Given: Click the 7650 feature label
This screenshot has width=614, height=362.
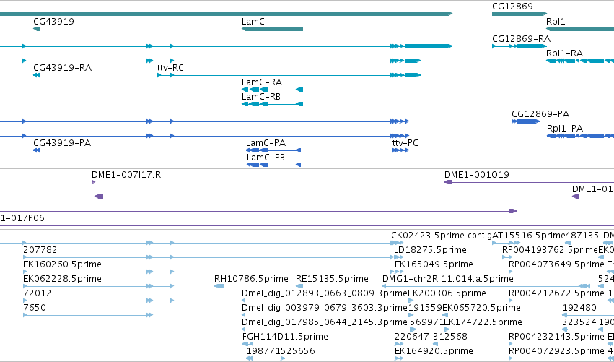Looking at the screenshot, I should click(x=35, y=309).
